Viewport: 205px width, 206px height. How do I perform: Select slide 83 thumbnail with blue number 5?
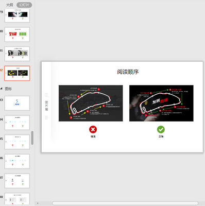tap(17, 103)
